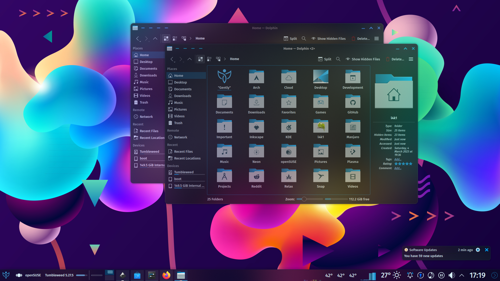Open Dolphin's hamburger menu
The image size is (500, 281).
pyautogui.click(x=411, y=59)
